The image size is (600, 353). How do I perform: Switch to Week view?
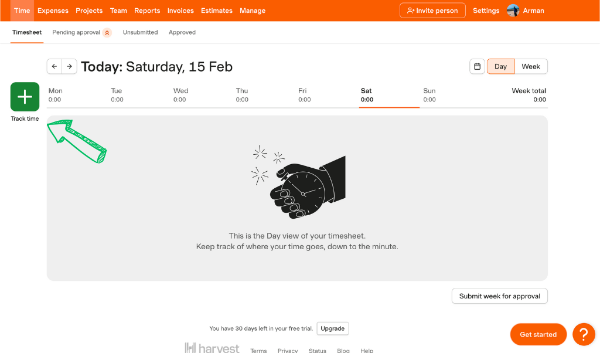(531, 66)
